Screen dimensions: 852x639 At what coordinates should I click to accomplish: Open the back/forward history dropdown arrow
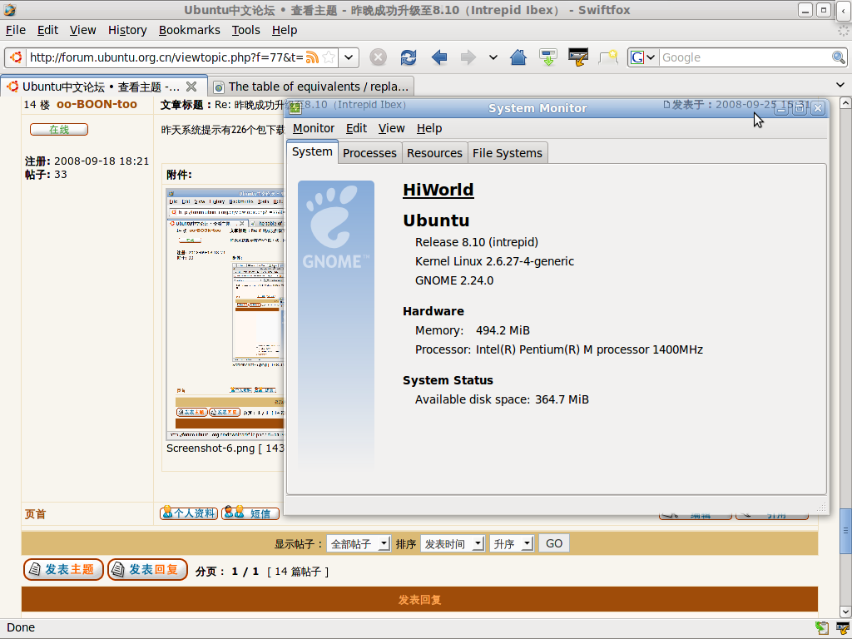[x=493, y=57]
